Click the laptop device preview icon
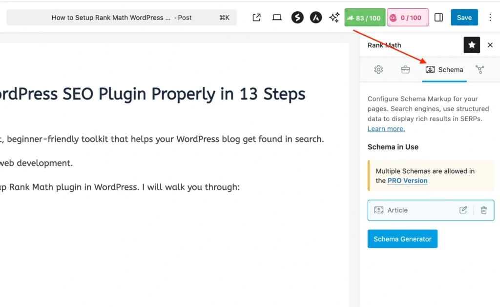 pyautogui.click(x=277, y=18)
